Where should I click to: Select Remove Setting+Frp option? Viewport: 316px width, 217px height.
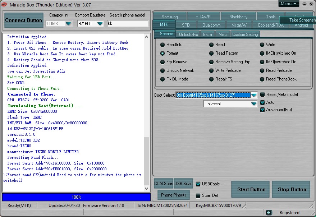tap(230, 62)
